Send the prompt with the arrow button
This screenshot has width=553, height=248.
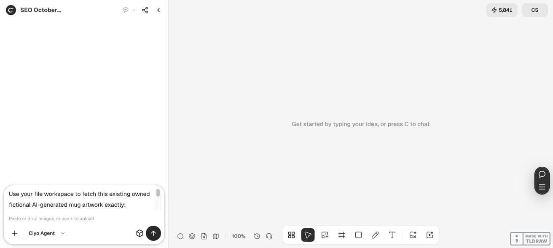[153, 233]
